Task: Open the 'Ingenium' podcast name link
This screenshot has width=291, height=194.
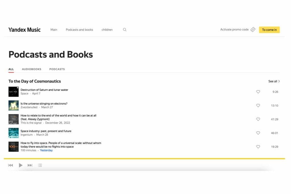Action: (26, 135)
